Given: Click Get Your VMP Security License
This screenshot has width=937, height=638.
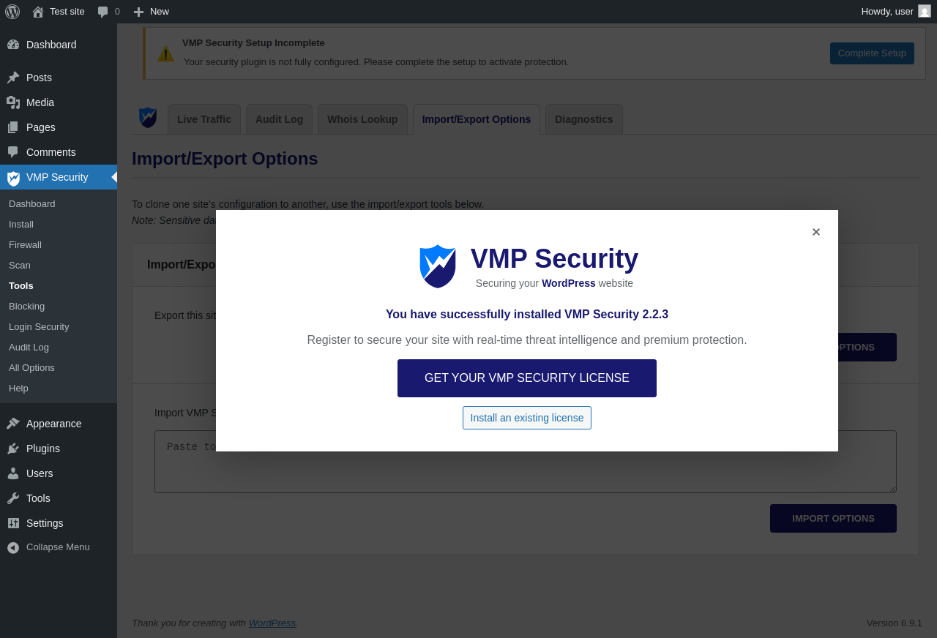Looking at the screenshot, I should [x=527, y=378].
